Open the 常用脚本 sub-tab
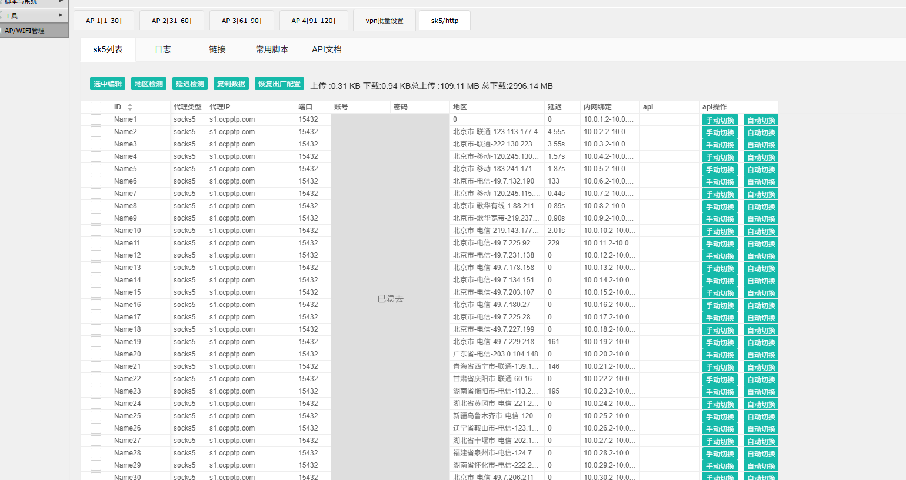 (272, 49)
